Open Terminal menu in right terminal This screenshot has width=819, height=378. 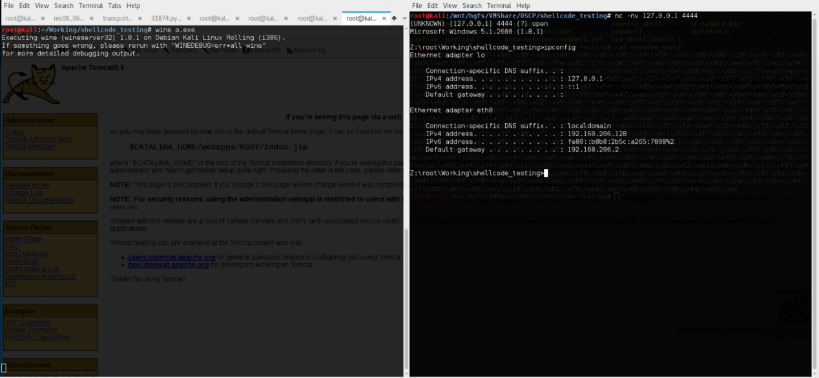tap(499, 5)
